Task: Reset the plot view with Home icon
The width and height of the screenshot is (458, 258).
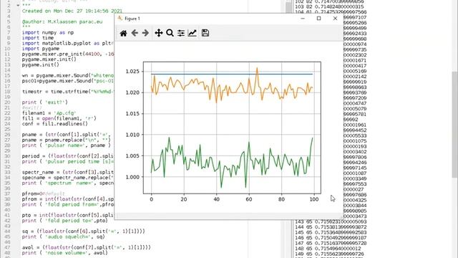Action: [123, 33]
